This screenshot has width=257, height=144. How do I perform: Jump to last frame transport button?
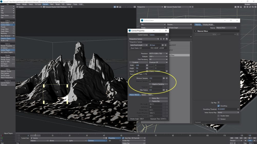pos(254,138)
